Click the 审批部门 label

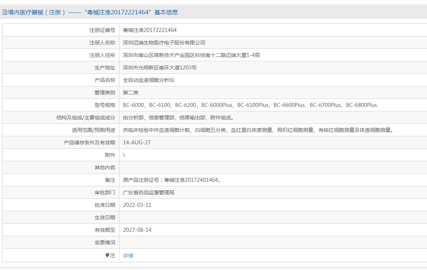105,193
